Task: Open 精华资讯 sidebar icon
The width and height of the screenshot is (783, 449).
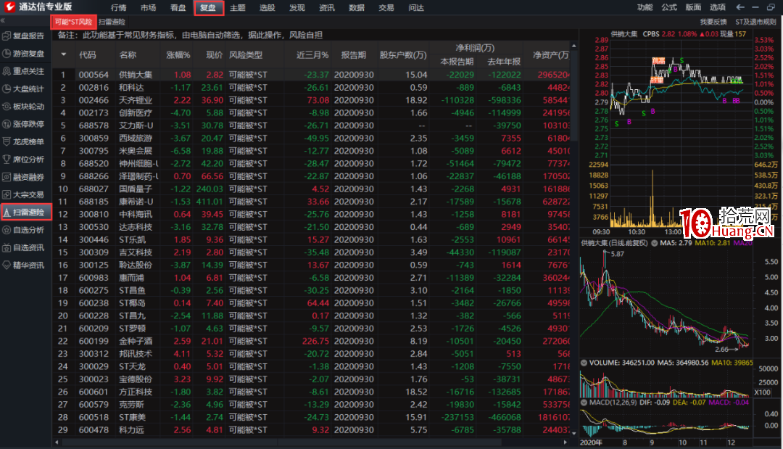Action: coord(7,265)
